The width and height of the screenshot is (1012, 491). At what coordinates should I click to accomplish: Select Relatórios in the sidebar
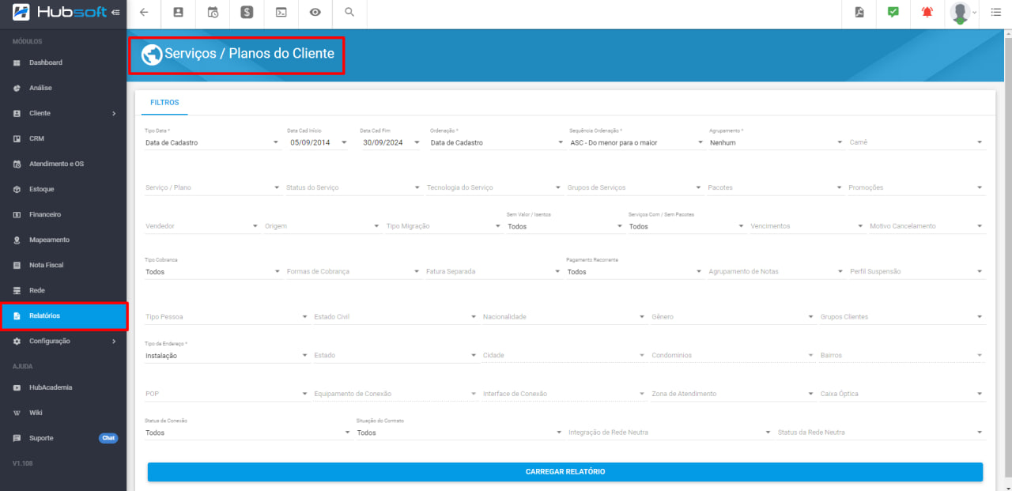pyautogui.click(x=63, y=315)
